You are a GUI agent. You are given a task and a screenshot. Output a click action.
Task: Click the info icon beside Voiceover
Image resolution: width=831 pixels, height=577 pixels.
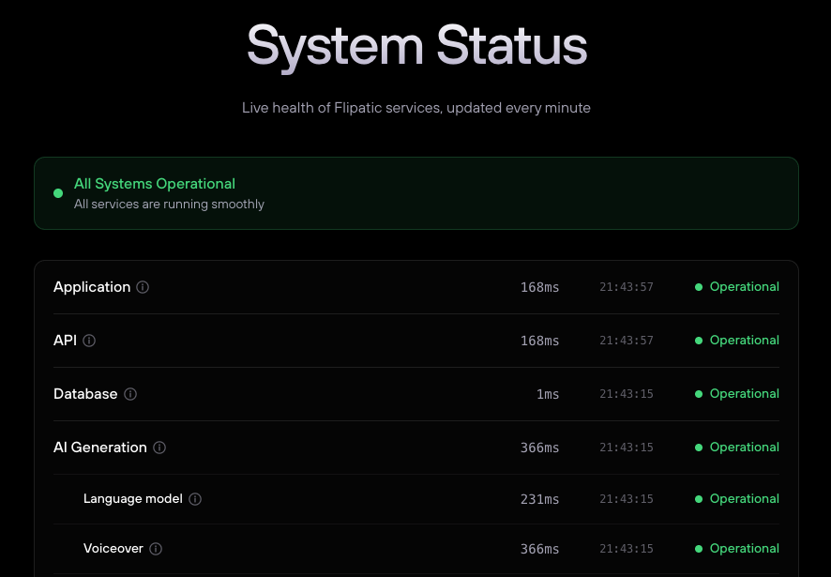(156, 549)
